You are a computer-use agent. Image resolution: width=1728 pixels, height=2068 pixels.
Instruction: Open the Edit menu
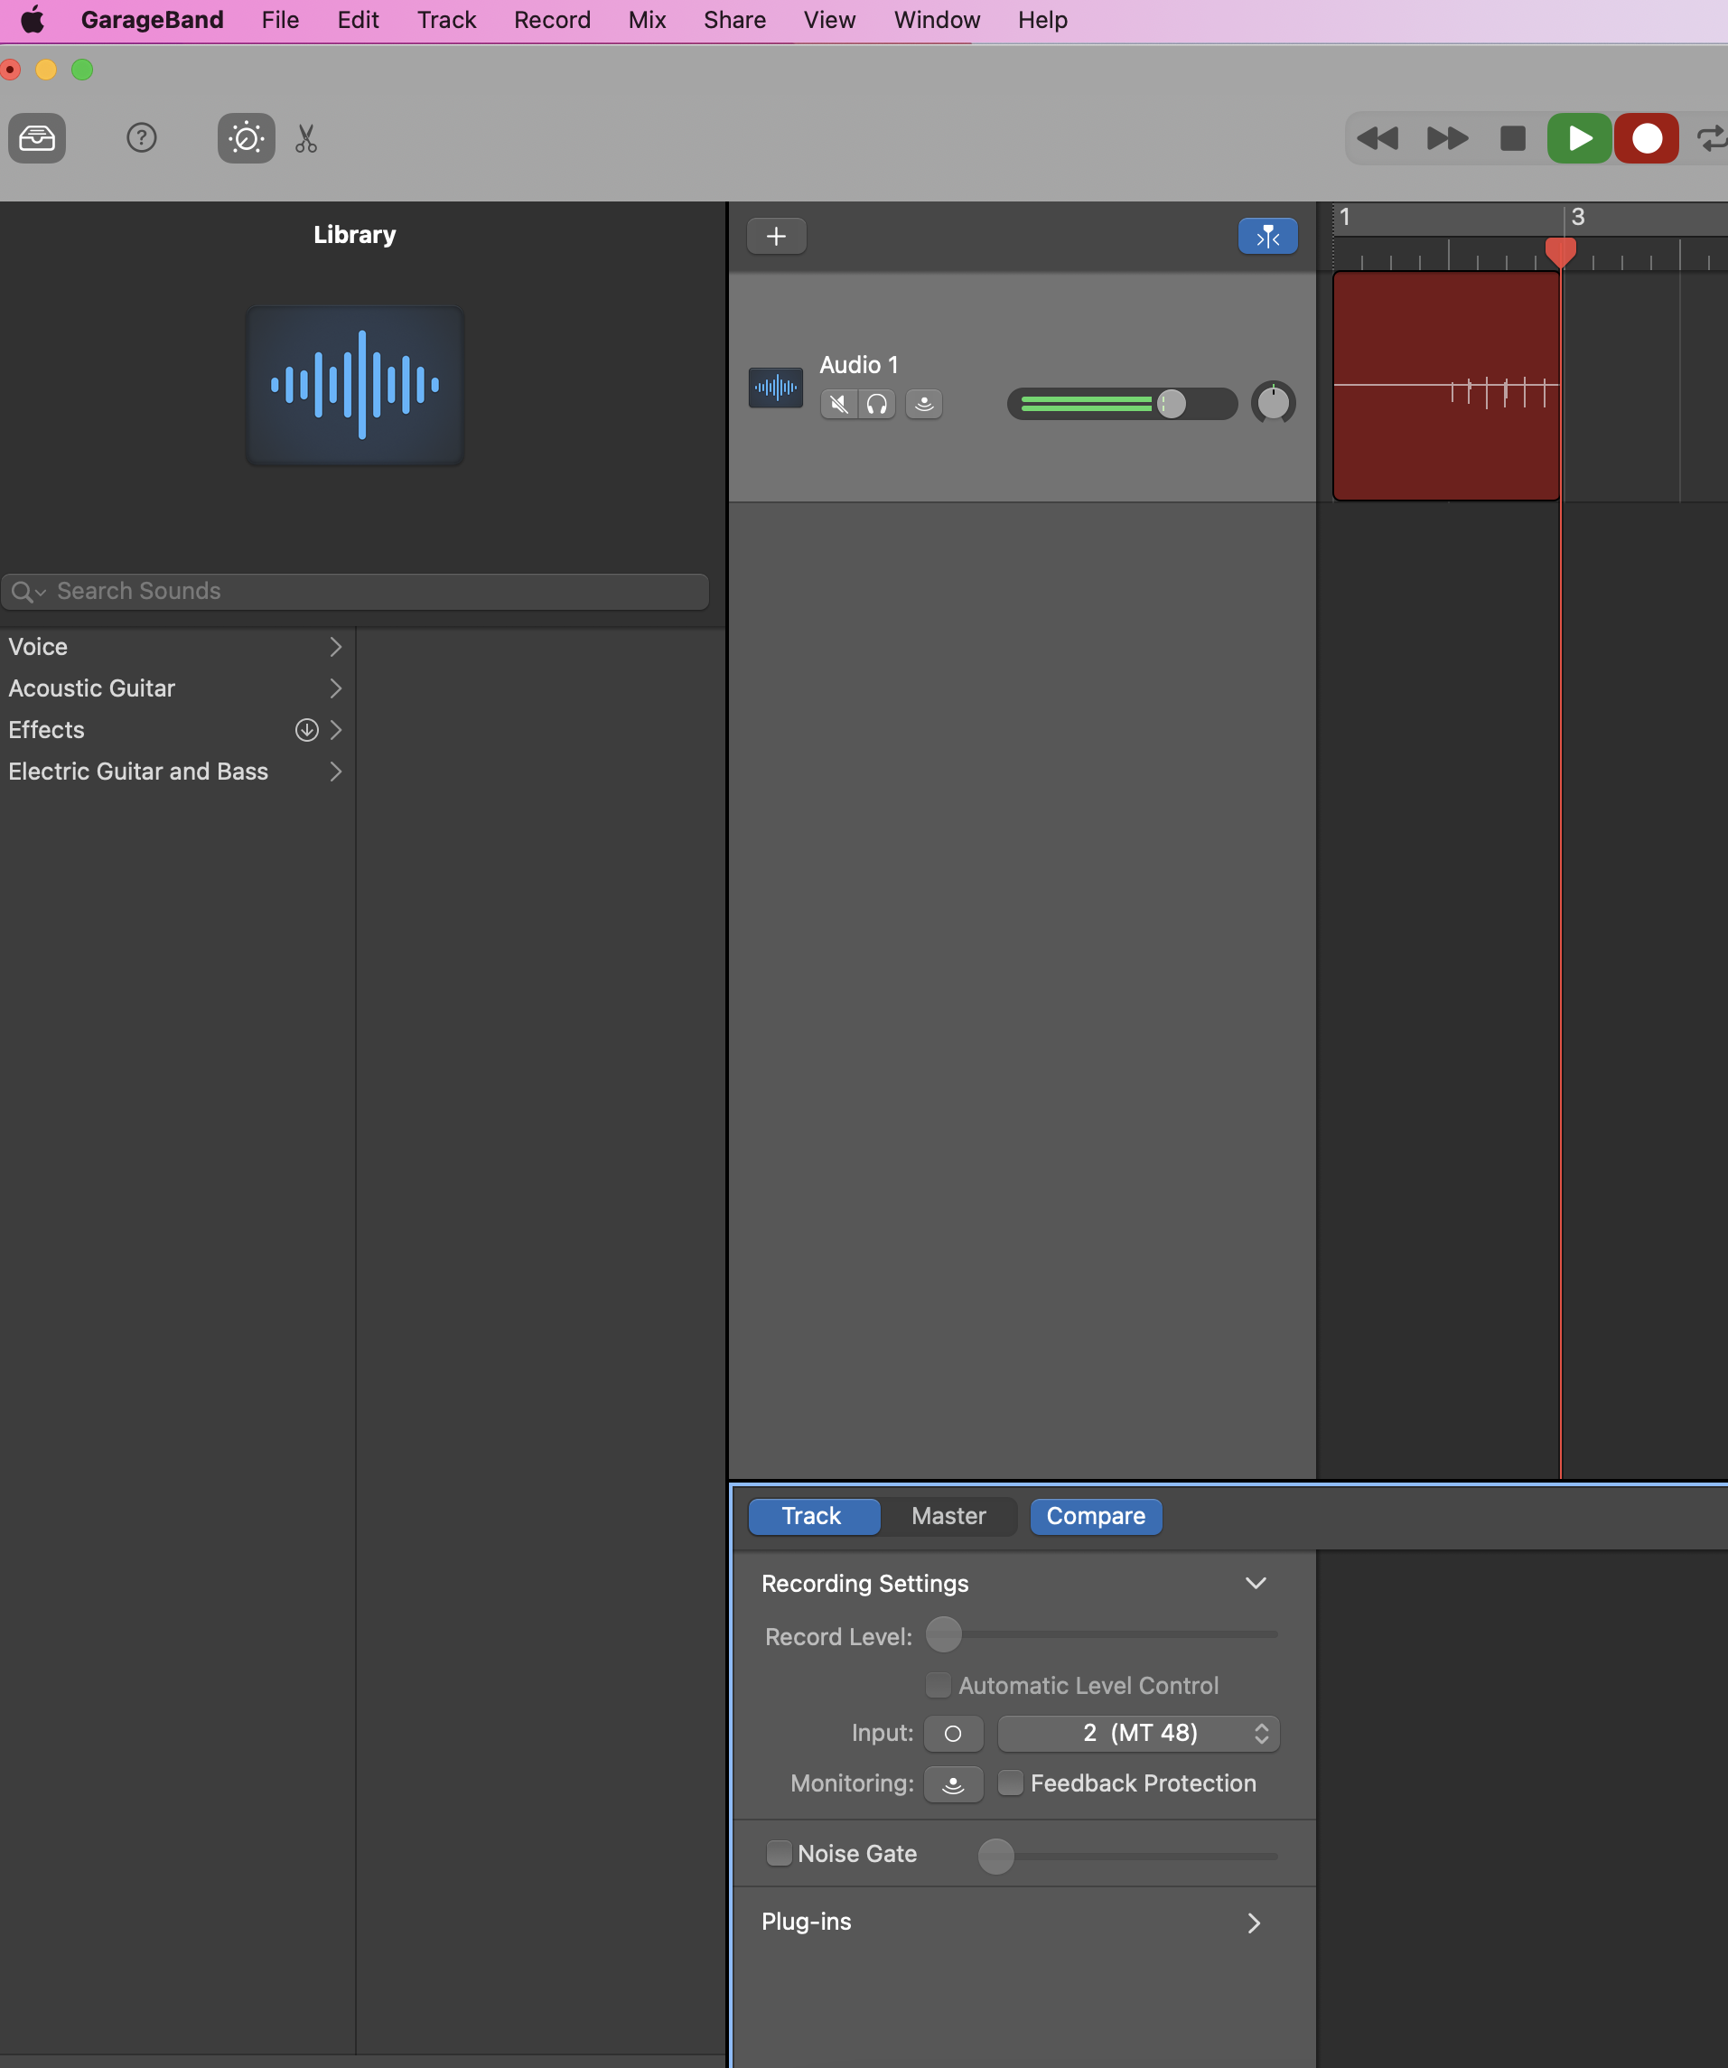tap(358, 20)
